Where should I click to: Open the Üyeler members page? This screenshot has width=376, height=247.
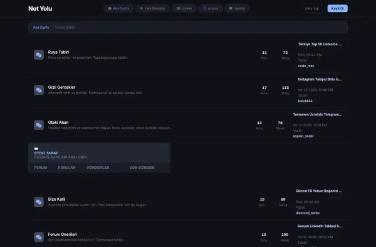(x=184, y=8)
